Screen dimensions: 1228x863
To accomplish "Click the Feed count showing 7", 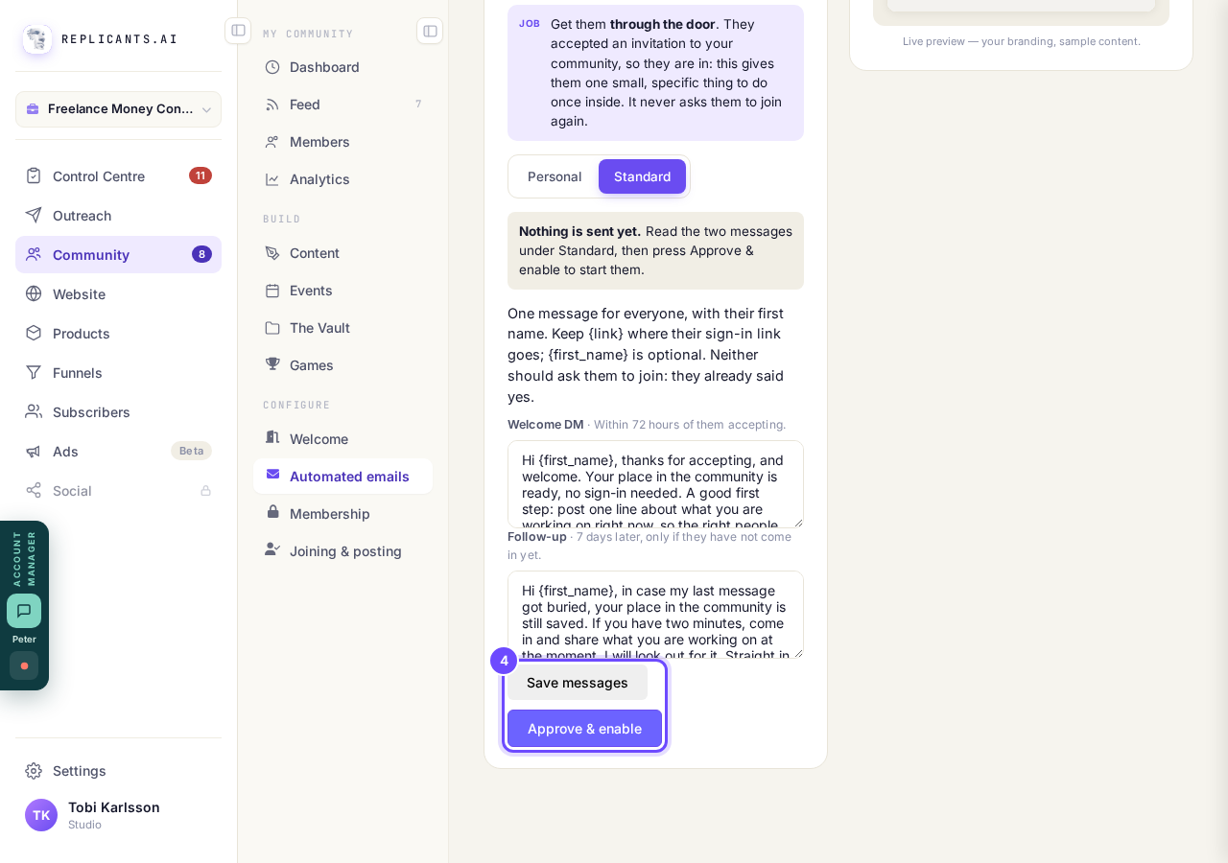I will tap(418, 105).
